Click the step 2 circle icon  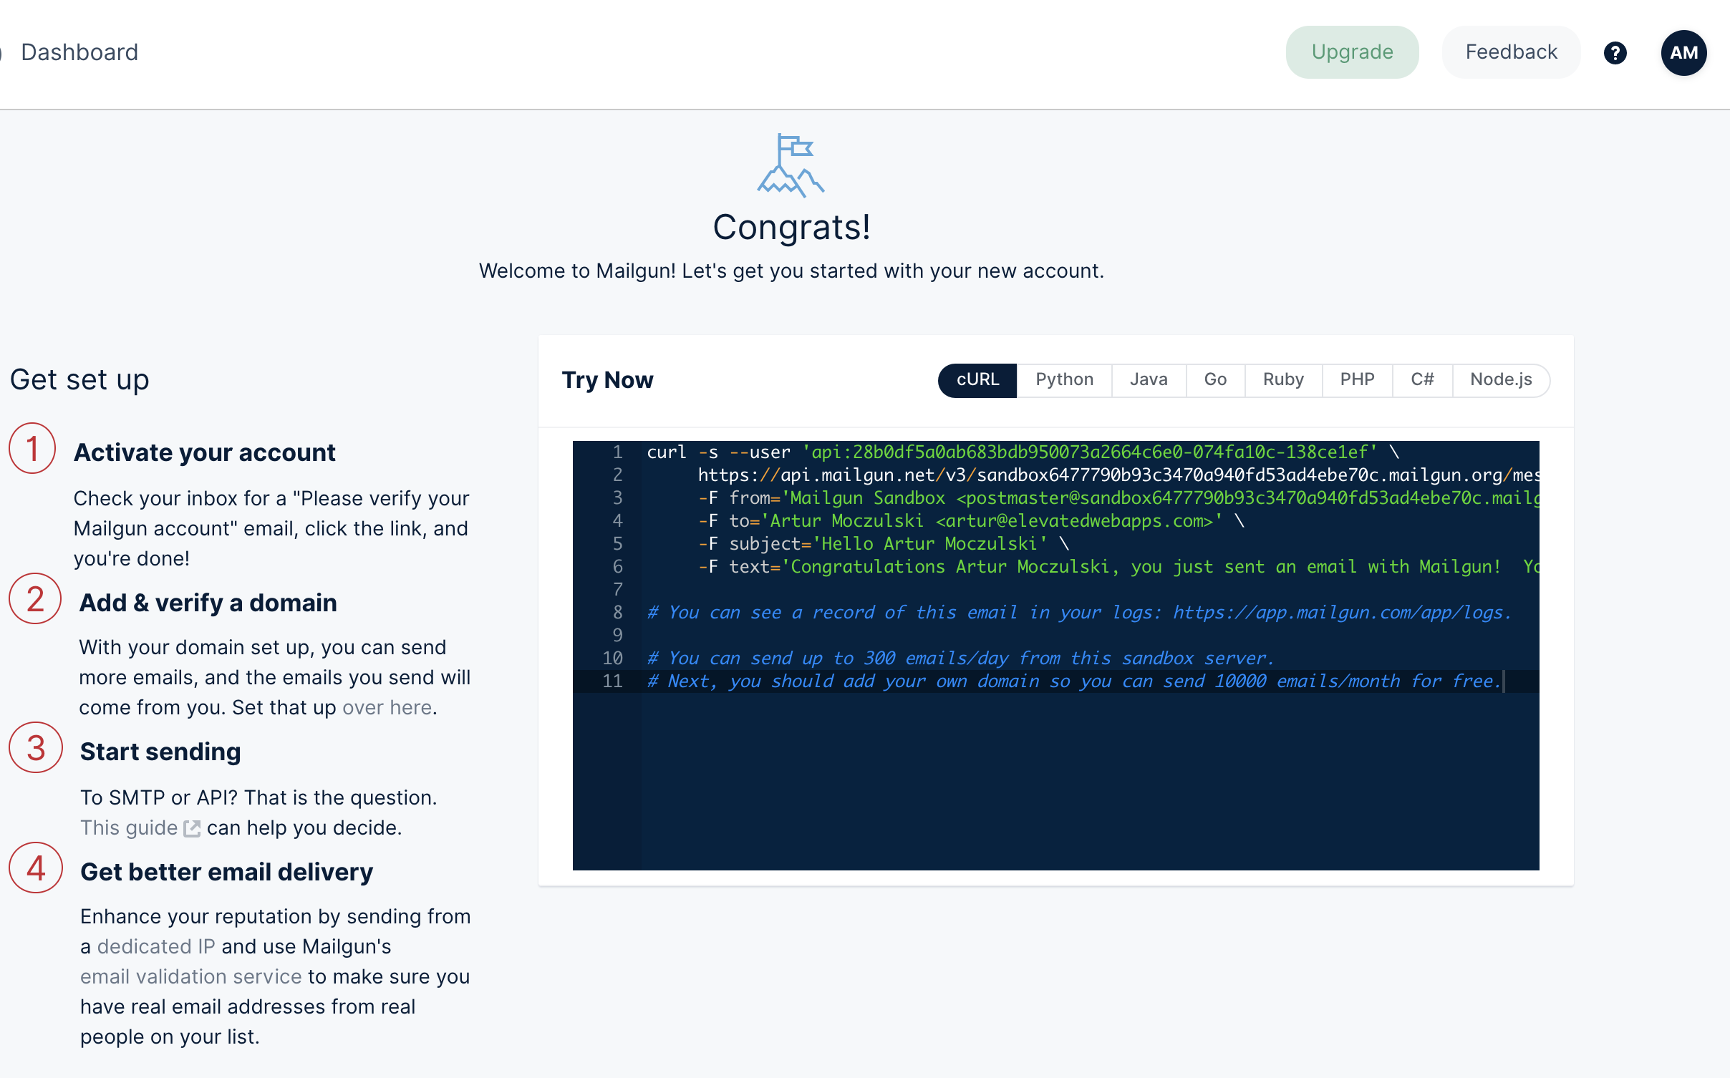coord(34,599)
